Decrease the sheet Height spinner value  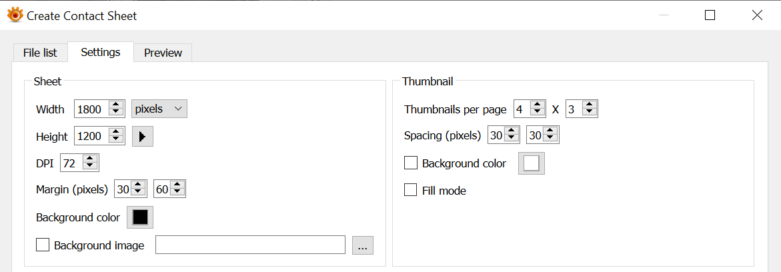117,140
